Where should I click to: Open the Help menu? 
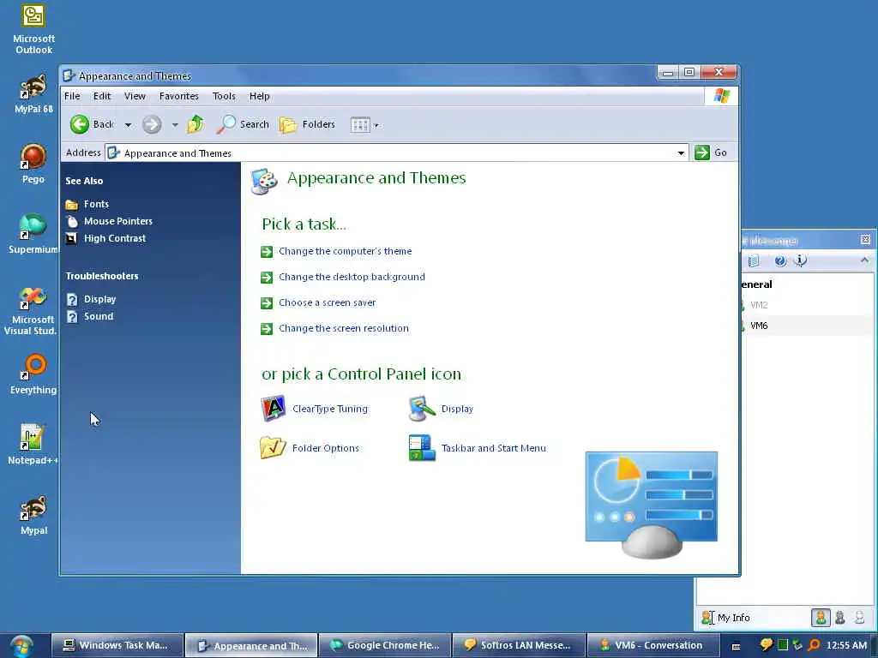click(259, 96)
